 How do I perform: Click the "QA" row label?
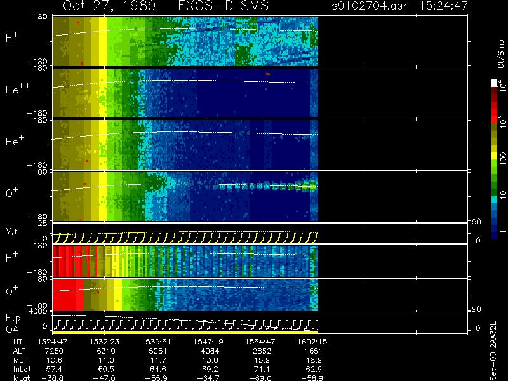point(12,330)
